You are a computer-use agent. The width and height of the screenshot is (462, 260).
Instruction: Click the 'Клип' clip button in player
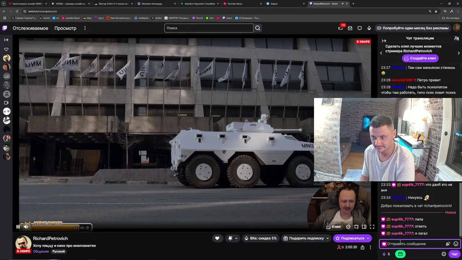point(333,227)
